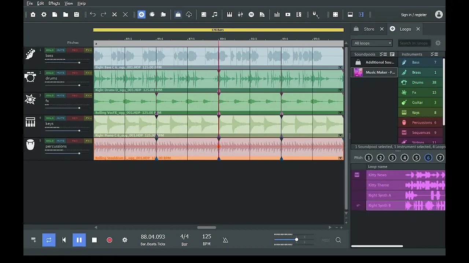Select pitch 3 button
The width and height of the screenshot is (469, 263).
click(x=392, y=158)
